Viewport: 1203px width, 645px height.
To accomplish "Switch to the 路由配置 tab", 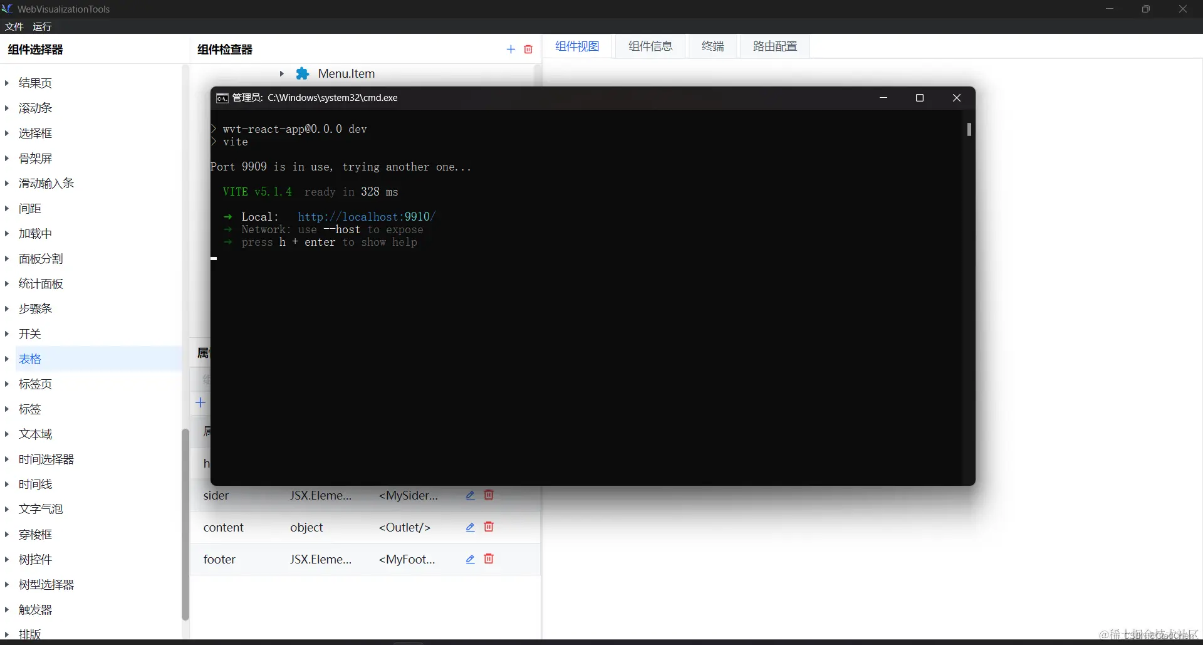I will pos(775,46).
